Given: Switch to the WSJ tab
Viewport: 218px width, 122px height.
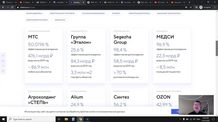Looking at the screenshot, I should point(144,2).
